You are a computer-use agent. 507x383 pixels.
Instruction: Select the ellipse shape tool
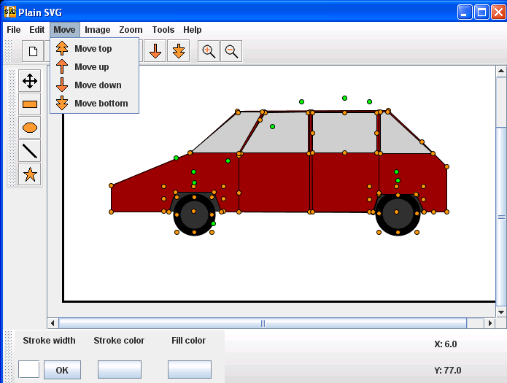click(x=30, y=128)
